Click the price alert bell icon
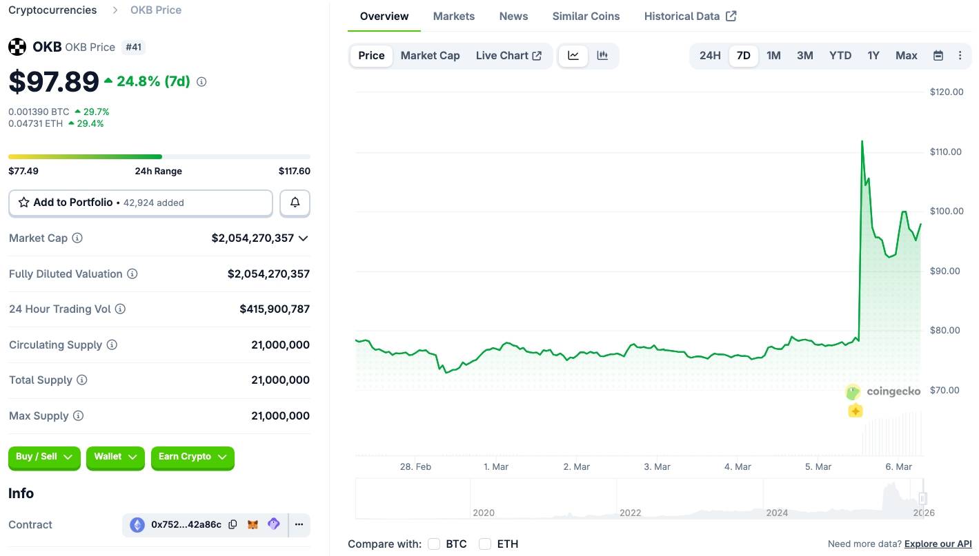This screenshot has width=979, height=556. click(295, 203)
